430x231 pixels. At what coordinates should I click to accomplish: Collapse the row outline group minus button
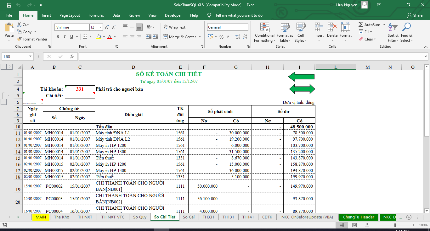coord(4,102)
